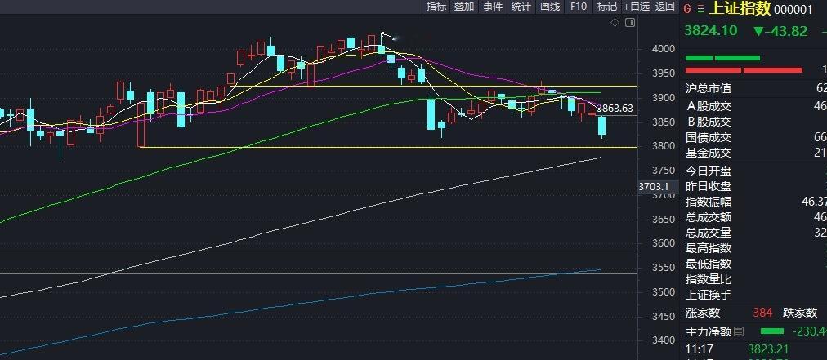Click the green bar in the quote panel
The width and height of the screenshot is (827, 360).
click(722, 58)
